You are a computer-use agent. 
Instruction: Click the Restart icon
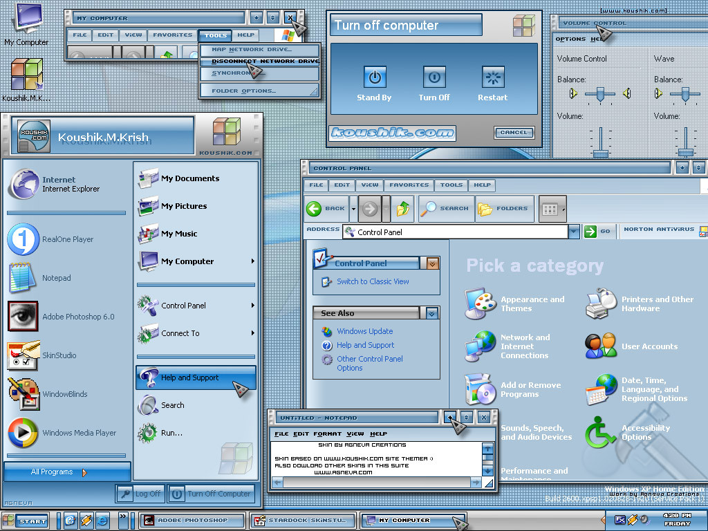click(492, 77)
